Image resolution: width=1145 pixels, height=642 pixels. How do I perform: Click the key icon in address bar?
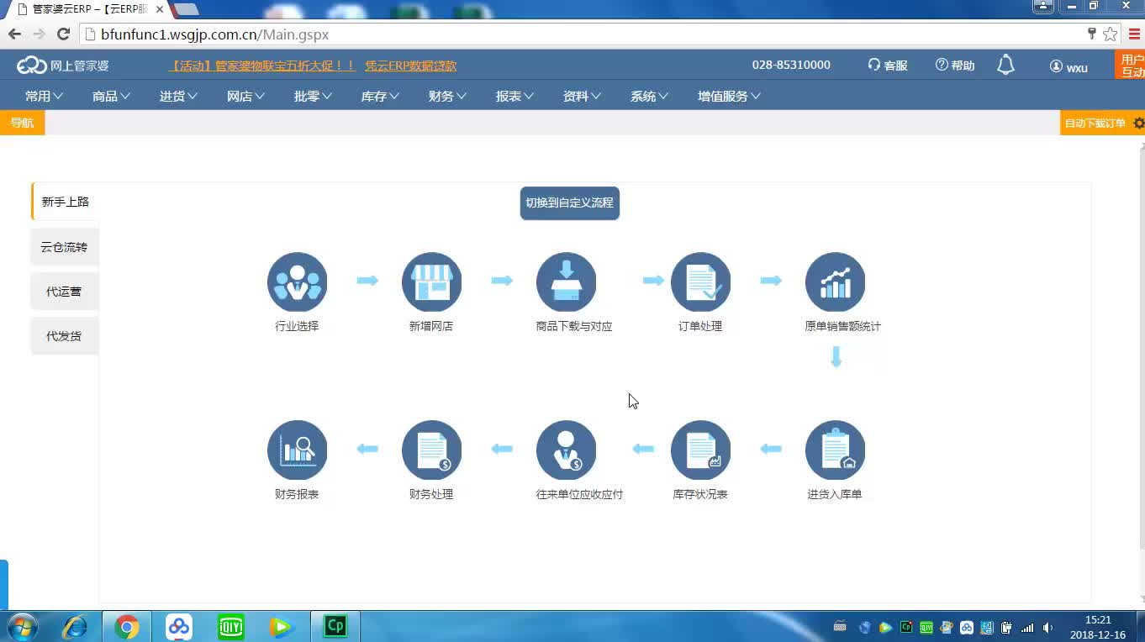[x=1092, y=34]
